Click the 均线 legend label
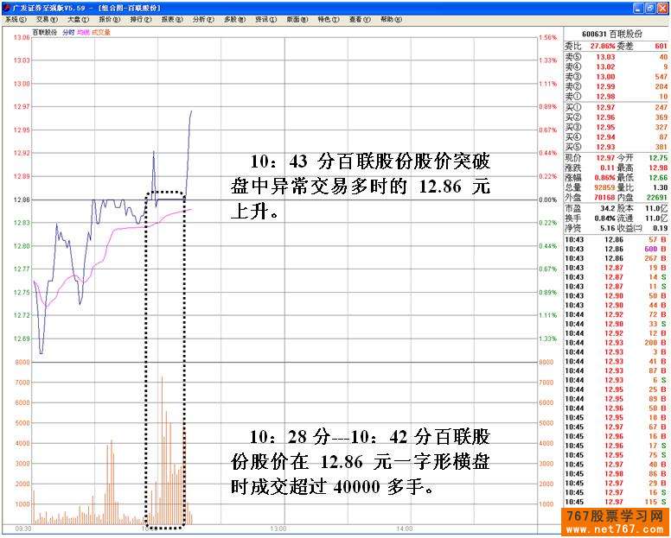671x538 pixels. point(84,32)
